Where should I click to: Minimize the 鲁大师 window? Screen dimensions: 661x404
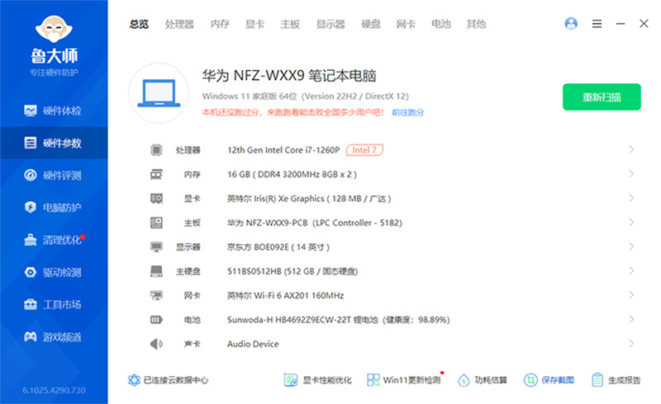coord(621,24)
